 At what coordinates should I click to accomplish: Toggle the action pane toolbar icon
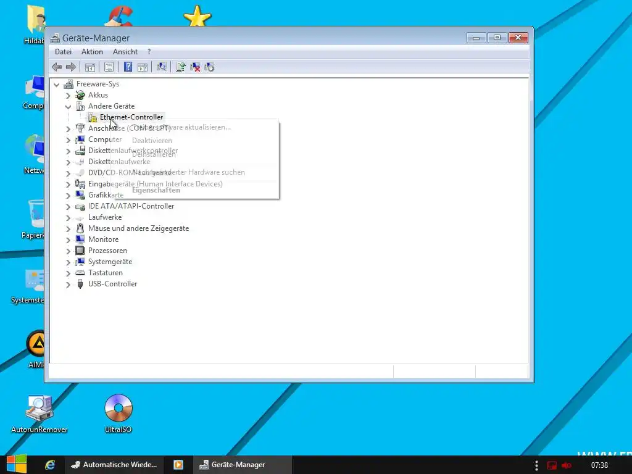143,67
